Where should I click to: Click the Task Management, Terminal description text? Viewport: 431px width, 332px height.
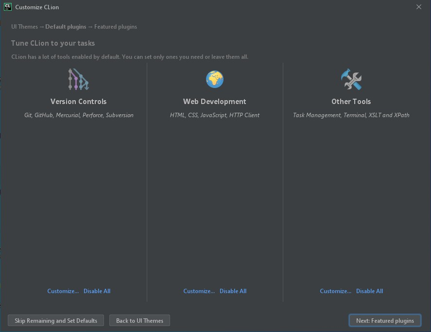click(x=351, y=115)
